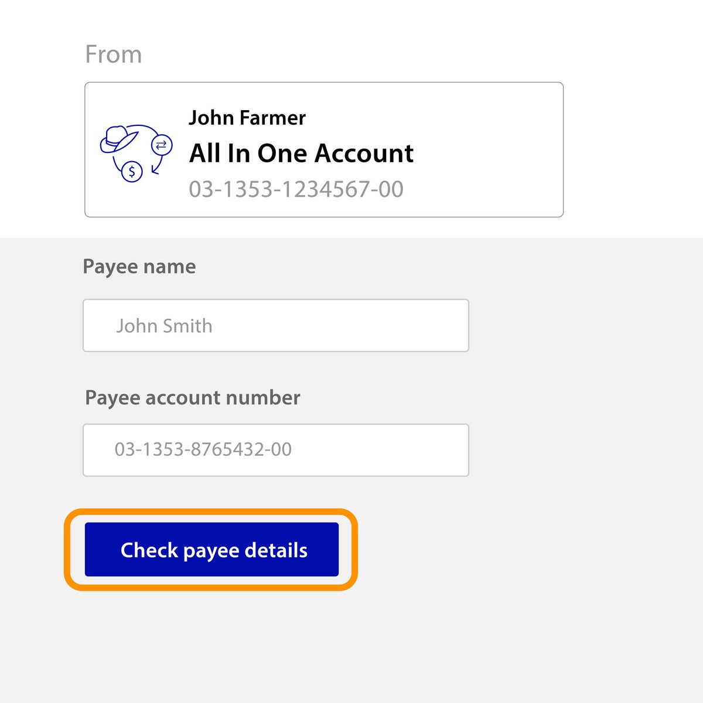Click the Payee name label
The height and width of the screenshot is (703, 703).
point(140,267)
